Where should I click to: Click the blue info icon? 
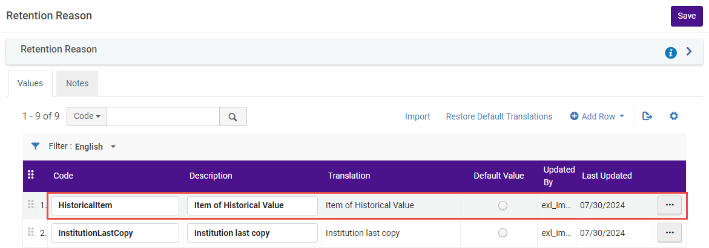670,53
